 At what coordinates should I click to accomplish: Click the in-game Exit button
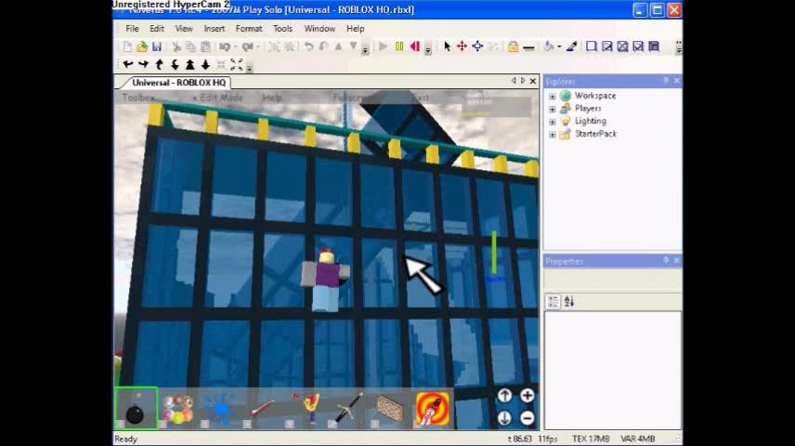coord(420,98)
